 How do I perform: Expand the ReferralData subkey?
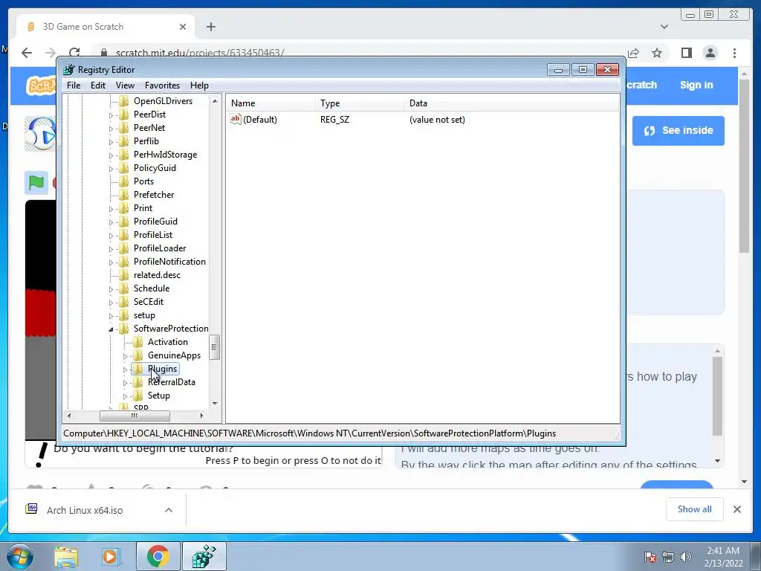click(x=125, y=383)
